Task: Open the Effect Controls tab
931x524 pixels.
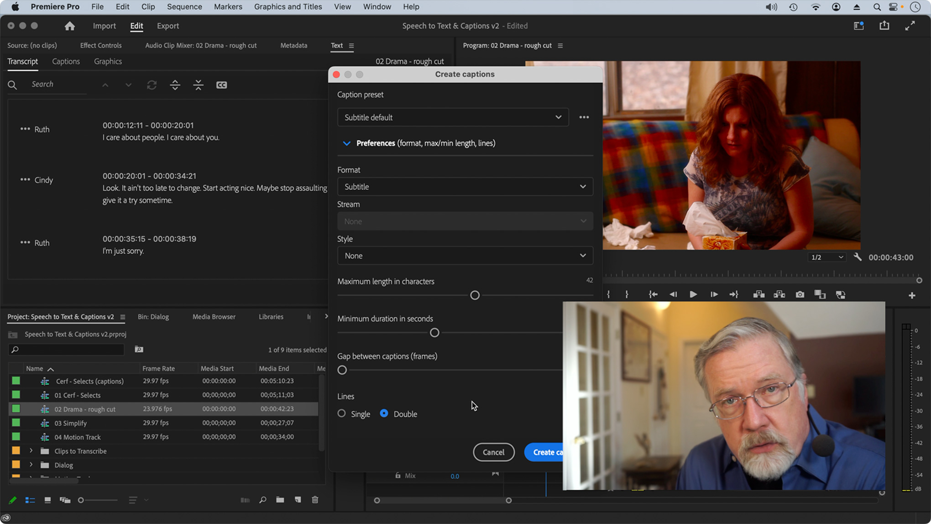Action: [101, 45]
